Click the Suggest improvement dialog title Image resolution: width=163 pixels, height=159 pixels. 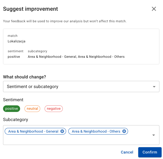point(31,9)
